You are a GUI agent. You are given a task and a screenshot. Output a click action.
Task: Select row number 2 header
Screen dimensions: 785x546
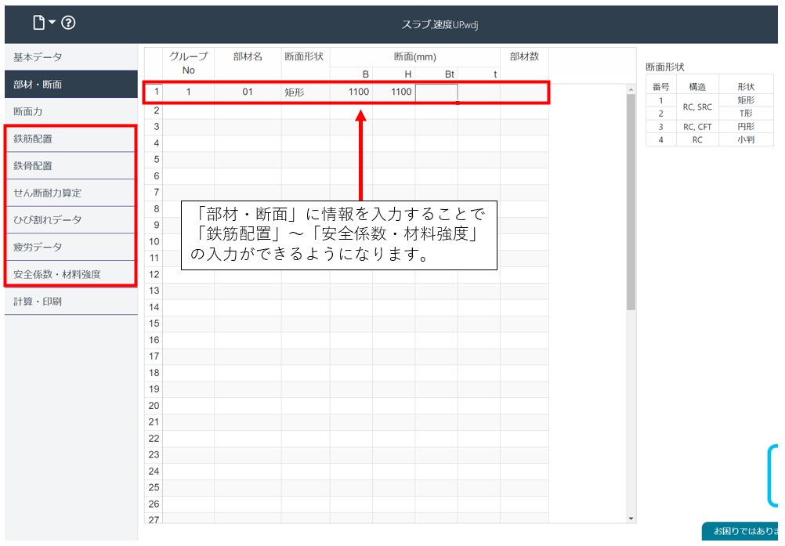154,110
